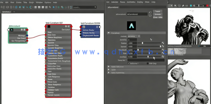Click round icon on shading group node header
Viewport: 211px width, 104px height.
point(84,27)
